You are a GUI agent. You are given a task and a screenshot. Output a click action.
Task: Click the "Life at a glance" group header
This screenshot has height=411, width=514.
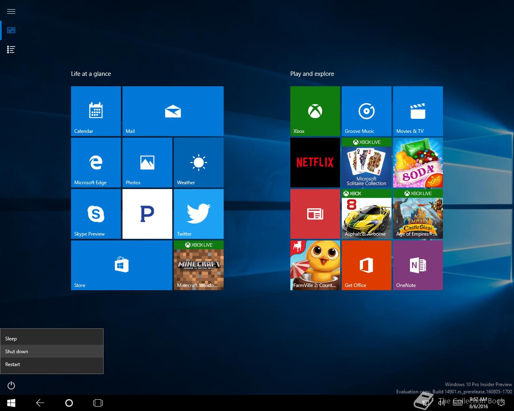(x=91, y=74)
